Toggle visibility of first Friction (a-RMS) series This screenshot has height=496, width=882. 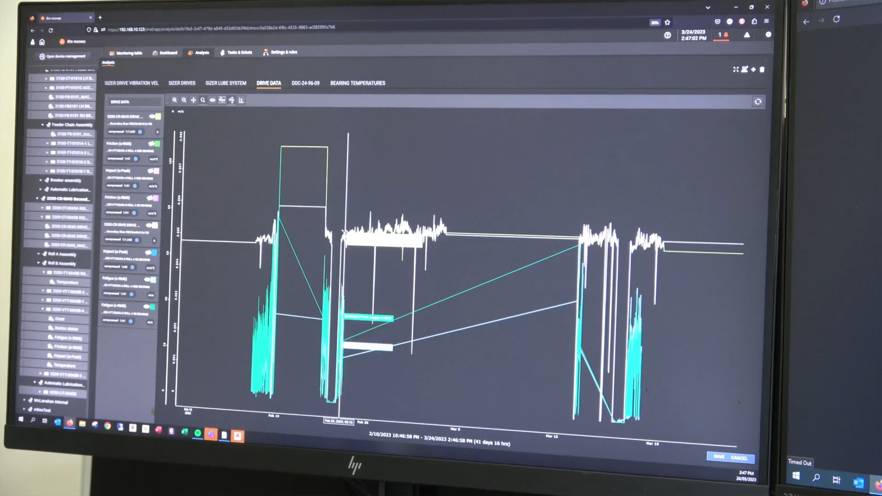(151, 144)
